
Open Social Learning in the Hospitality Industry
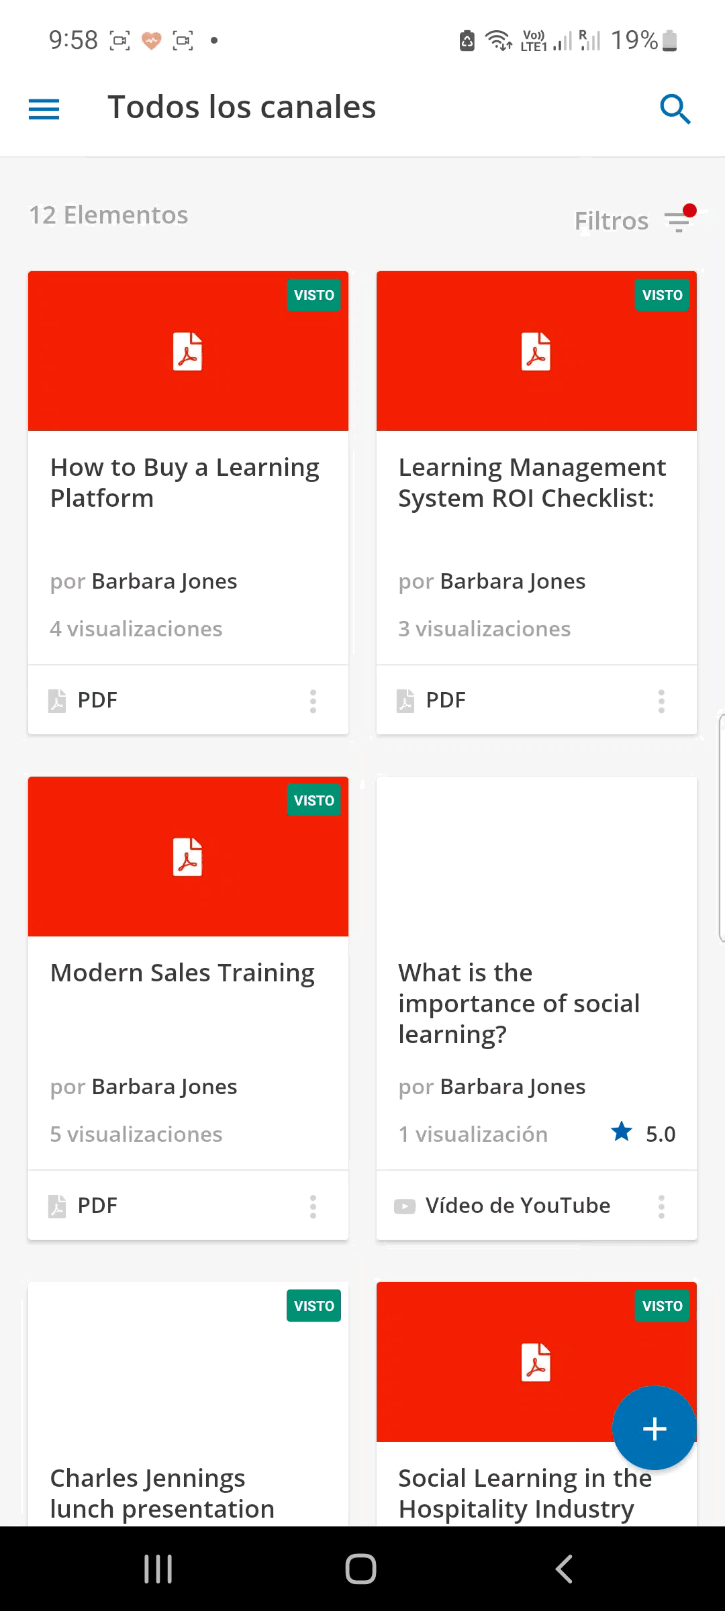[525, 1494]
